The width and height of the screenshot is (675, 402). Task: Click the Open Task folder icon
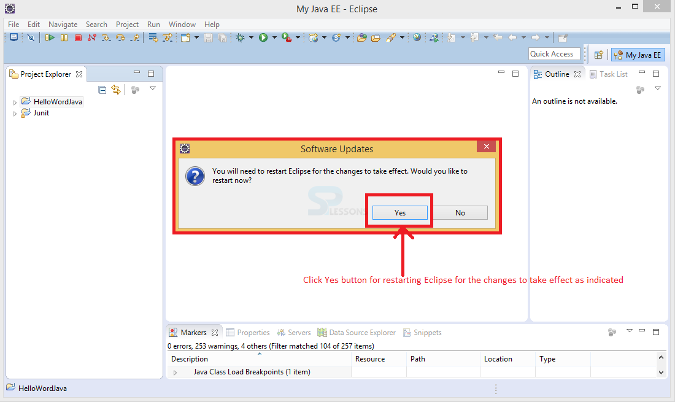tap(376, 38)
